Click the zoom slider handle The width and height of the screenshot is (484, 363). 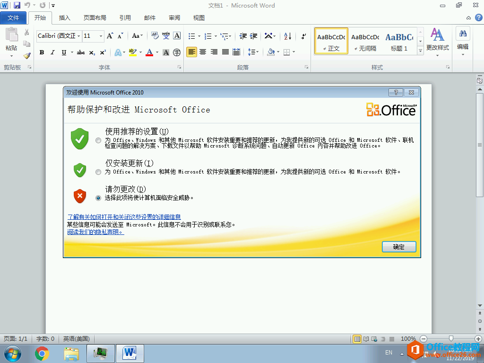[451, 339]
